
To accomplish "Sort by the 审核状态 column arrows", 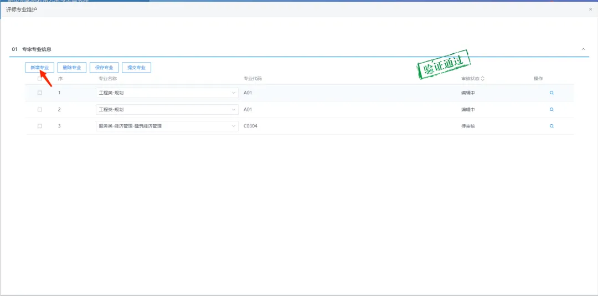I will 483,79.
